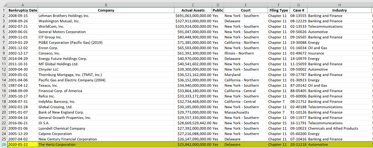Click the Case # header cell
Image resolution: width=373 pixels, height=148 pixels.
tap(298, 10)
